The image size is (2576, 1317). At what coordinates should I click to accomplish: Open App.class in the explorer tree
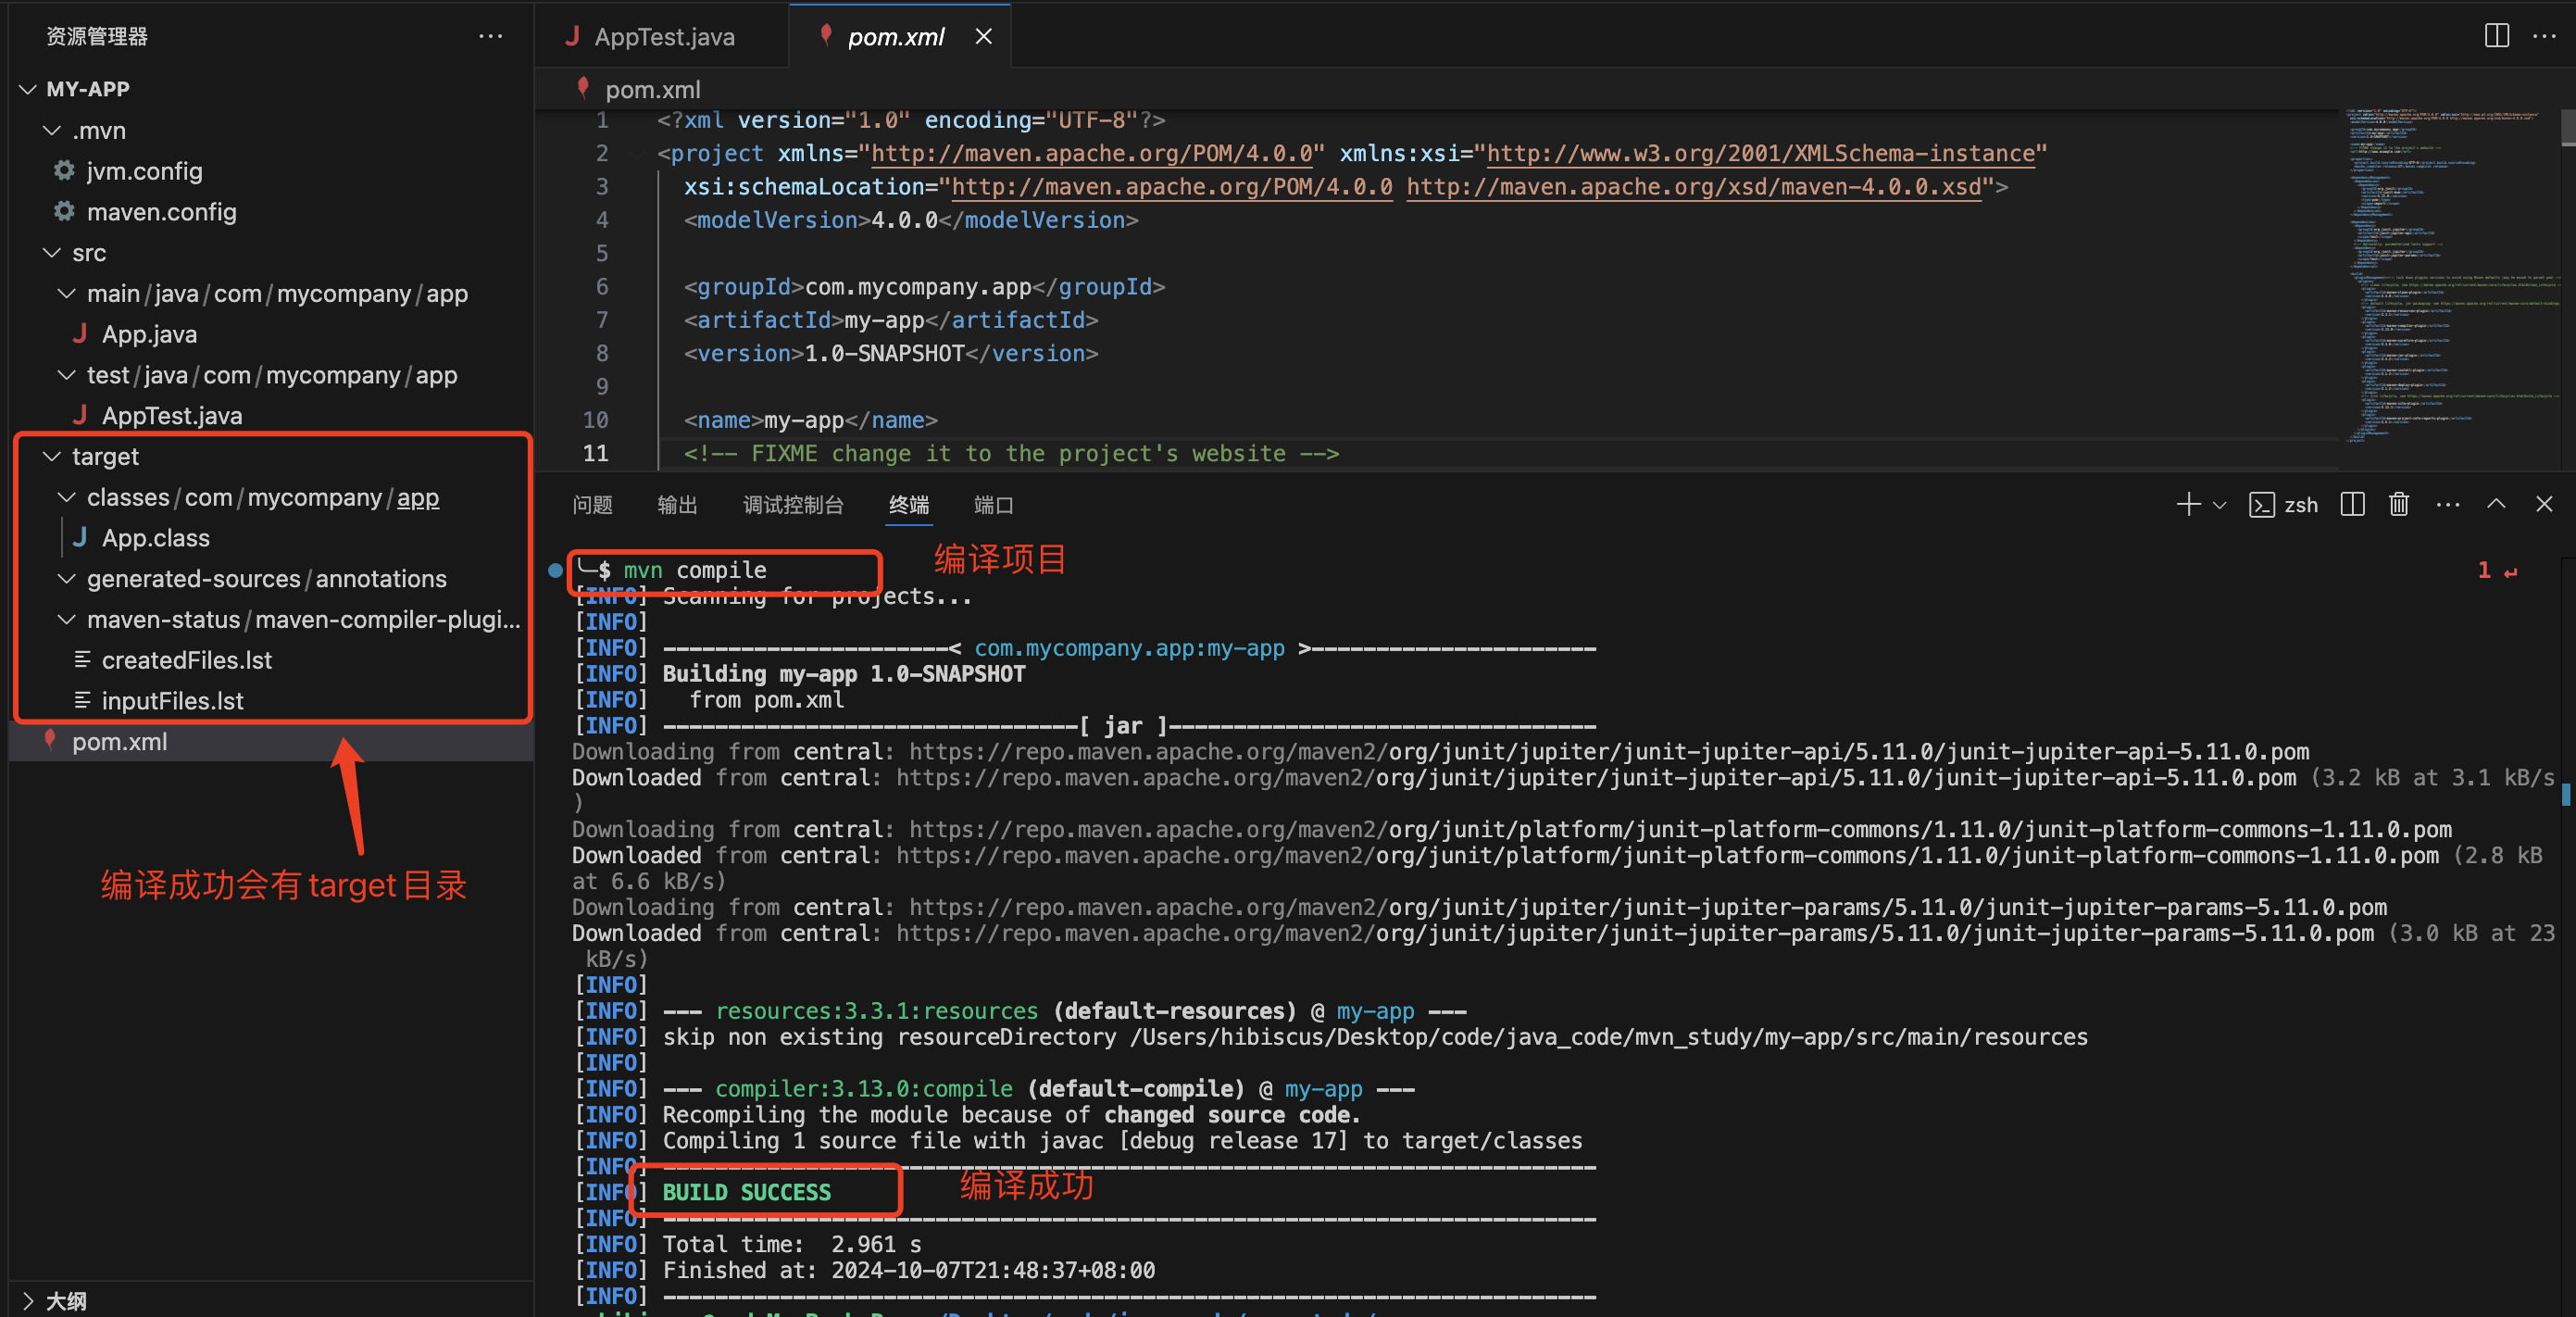coord(155,538)
